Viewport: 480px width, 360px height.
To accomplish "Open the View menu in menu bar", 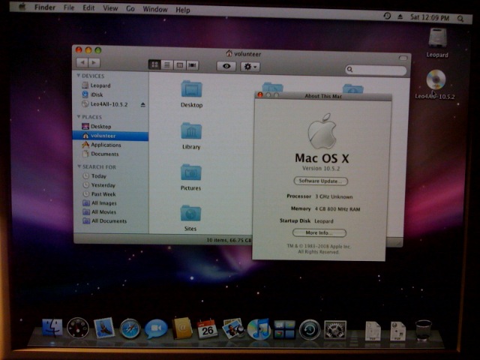I will [x=110, y=9].
